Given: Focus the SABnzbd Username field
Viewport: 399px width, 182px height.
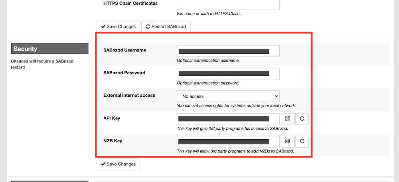Looking at the screenshot, I should point(228,51).
